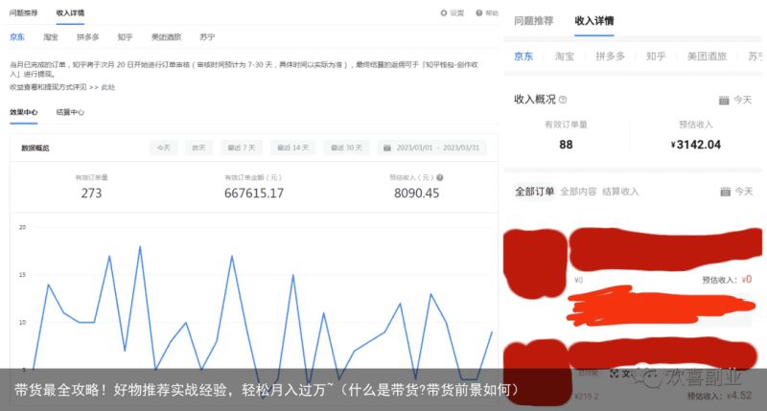Click the 收入概况 heading
This screenshot has width=767, height=411.
click(535, 100)
